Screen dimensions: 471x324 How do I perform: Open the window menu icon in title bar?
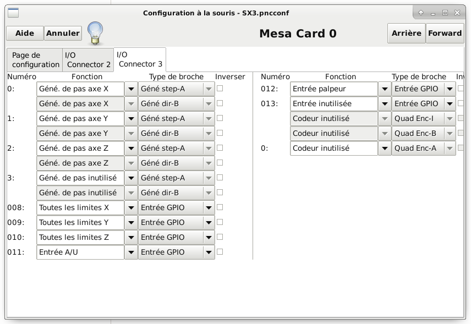click(13, 13)
